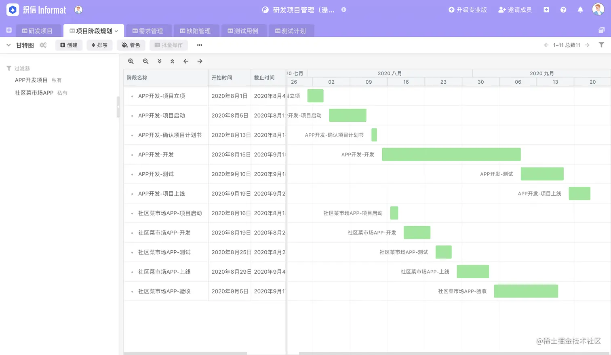Open the help question mark

563,10
